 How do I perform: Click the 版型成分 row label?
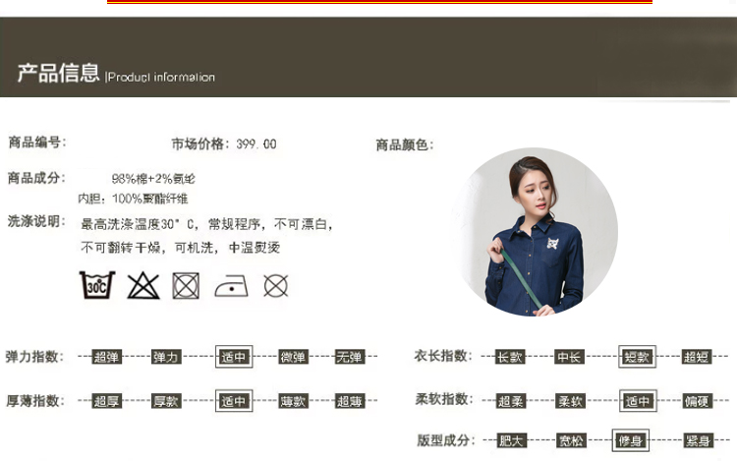click(x=446, y=440)
